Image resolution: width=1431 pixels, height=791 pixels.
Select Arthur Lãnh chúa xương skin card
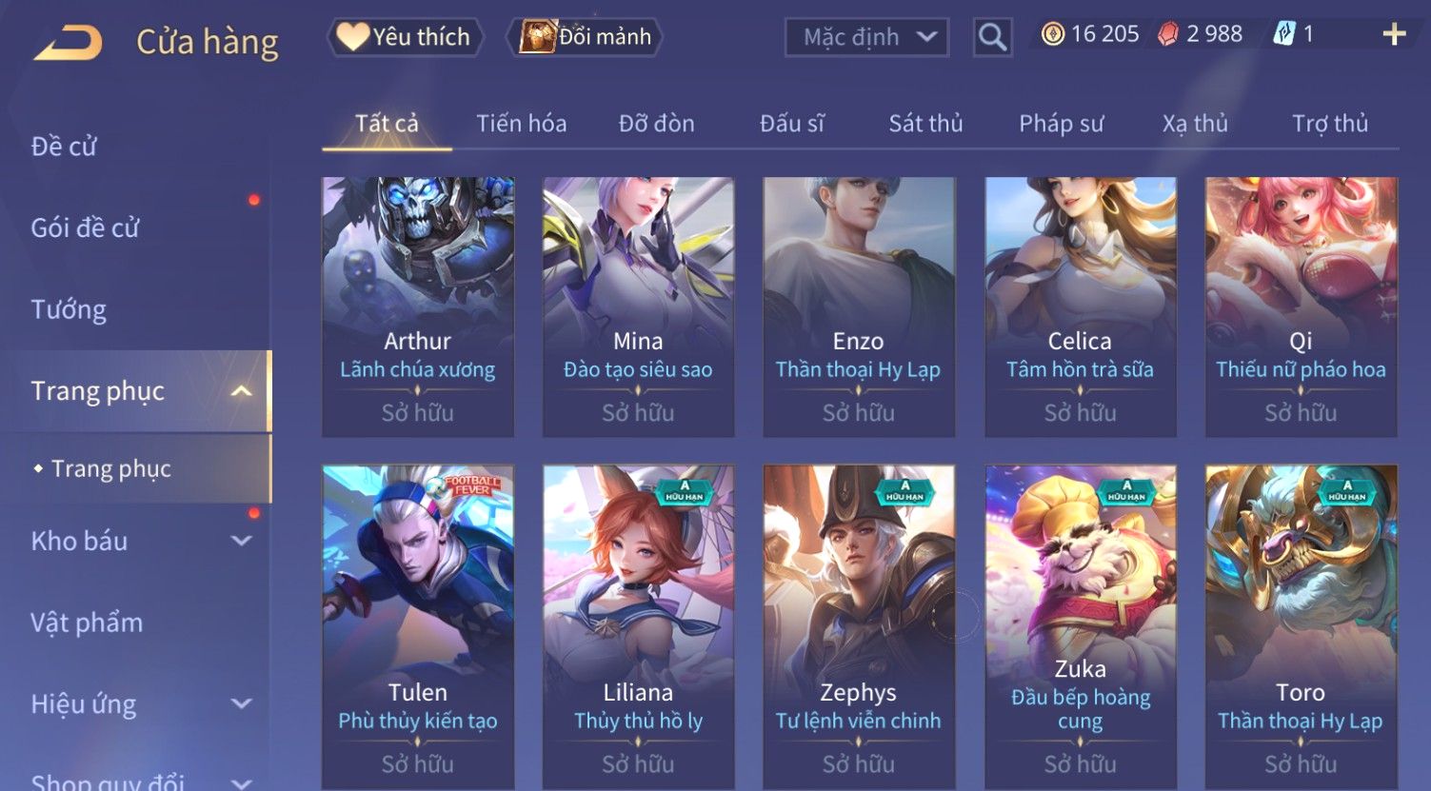tap(418, 307)
